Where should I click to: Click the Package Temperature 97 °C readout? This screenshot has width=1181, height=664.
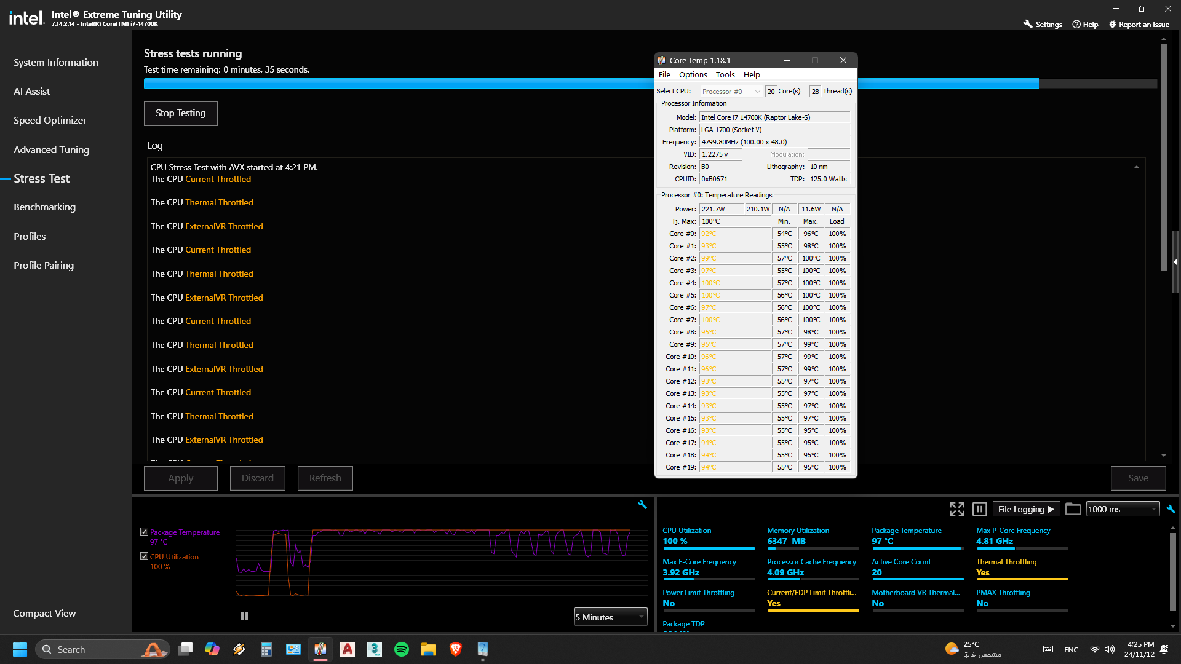(917, 536)
